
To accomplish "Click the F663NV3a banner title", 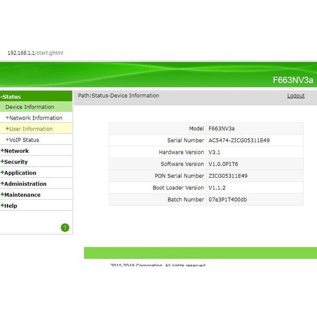I will [293, 80].
